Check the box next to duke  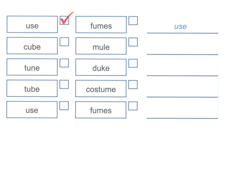(x=133, y=63)
